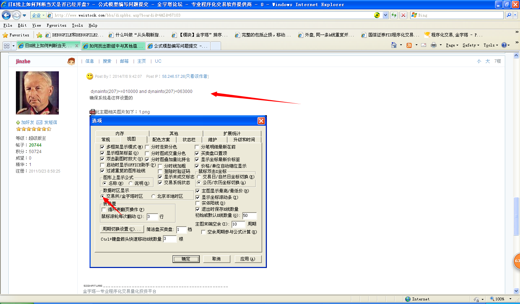Toggle 多框架显示模式 checkbox

tap(102, 147)
